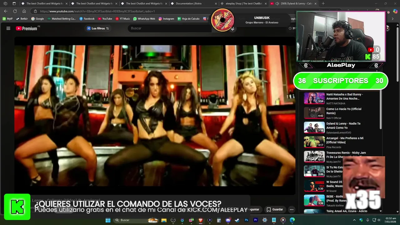Select the YouTube URL in the address bar
400x225 pixels.
[97, 11]
